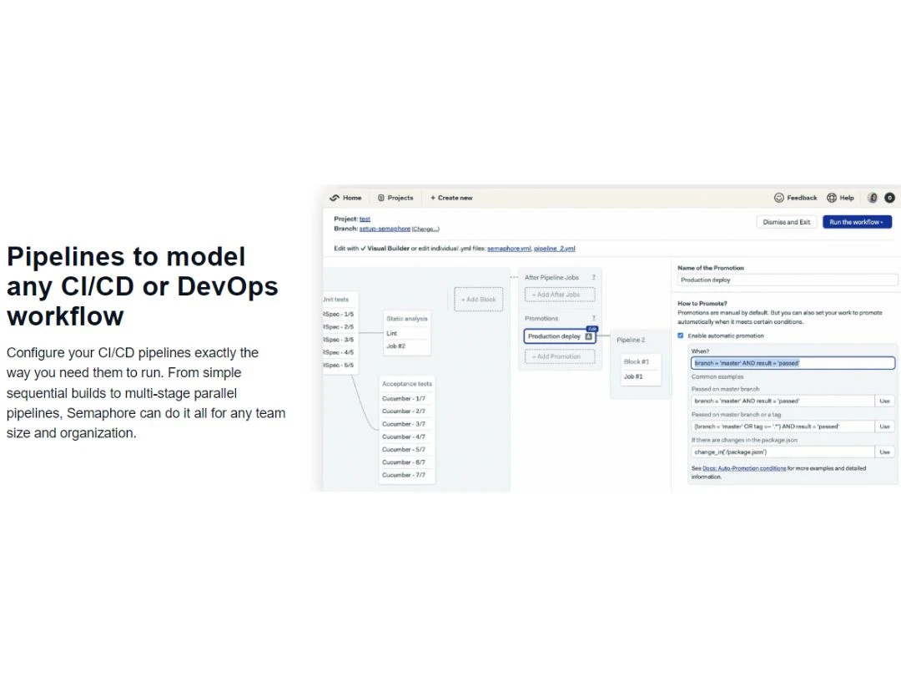Click the user photo avatar
The height and width of the screenshot is (676, 901).
873,198
